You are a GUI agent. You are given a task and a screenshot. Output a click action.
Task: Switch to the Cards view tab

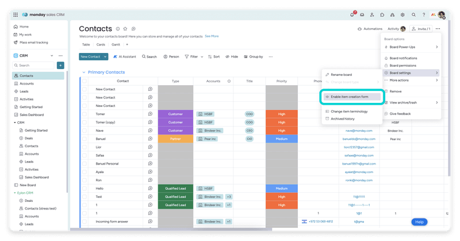(101, 44)
